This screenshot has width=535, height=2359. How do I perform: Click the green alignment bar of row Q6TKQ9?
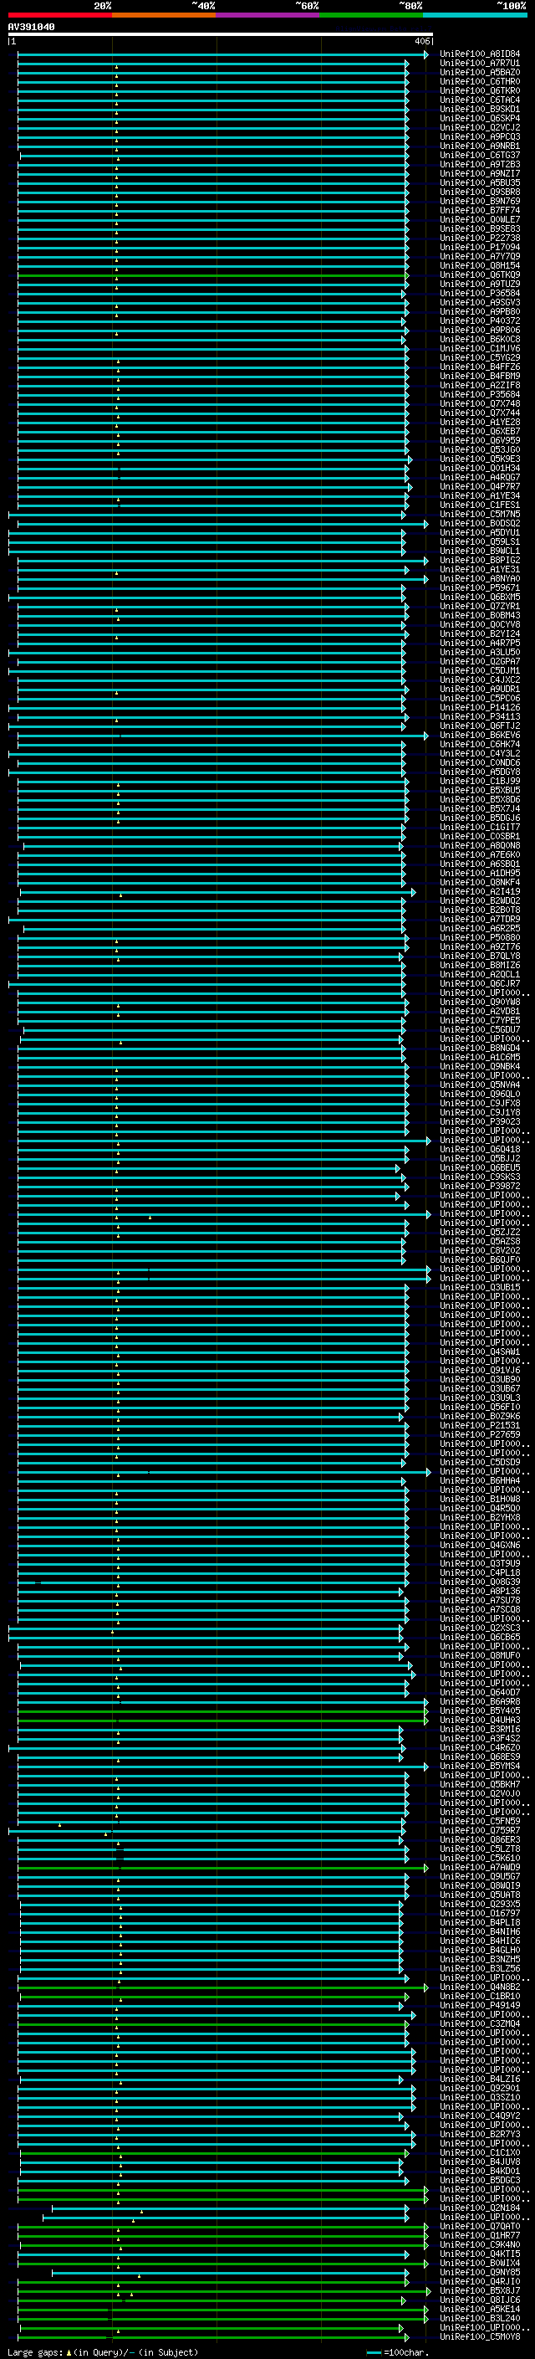click(x=212, y=274)
